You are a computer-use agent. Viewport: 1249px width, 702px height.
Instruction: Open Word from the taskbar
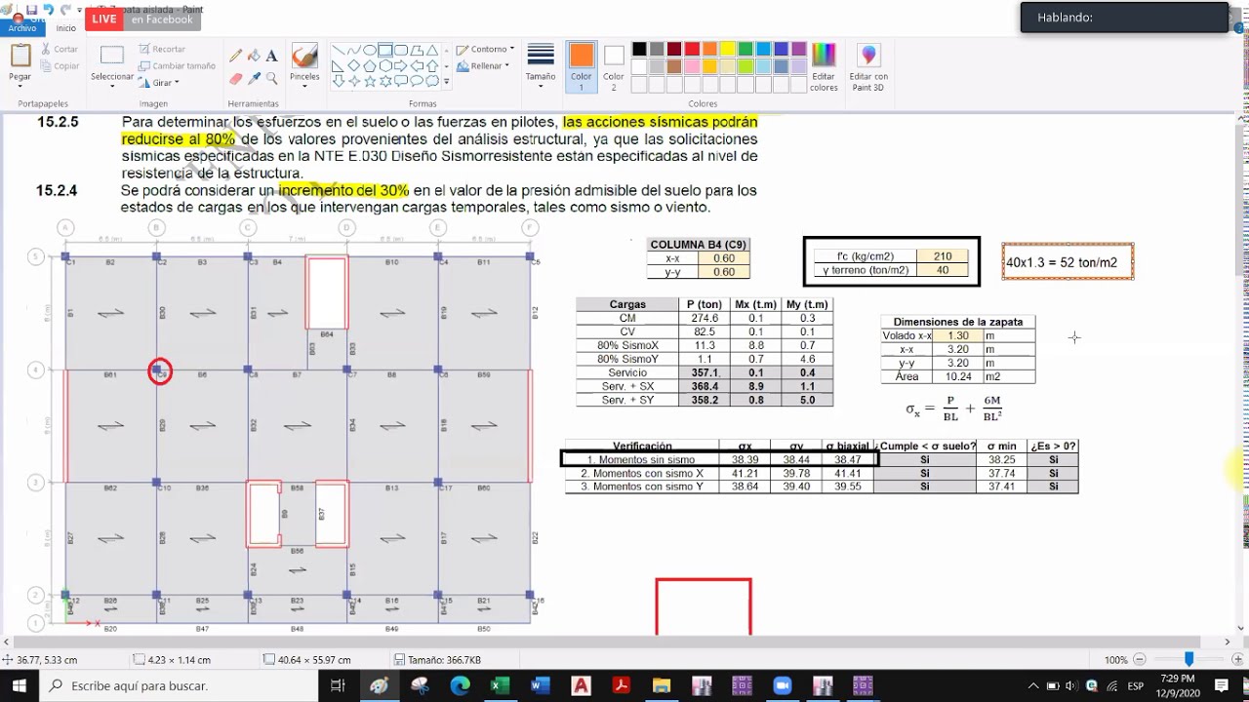tap(541, 685)
